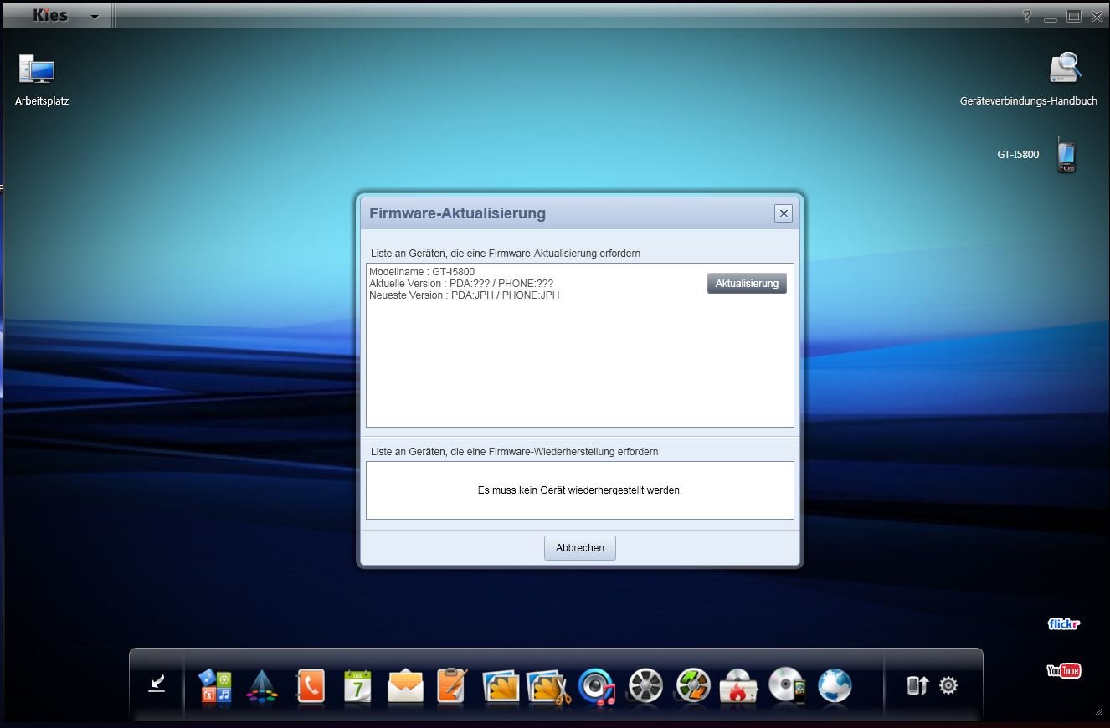This screenshot has width=1110, height=728.
Task: Open the calendar icon showing 7
Action: [x=357, y=686]
